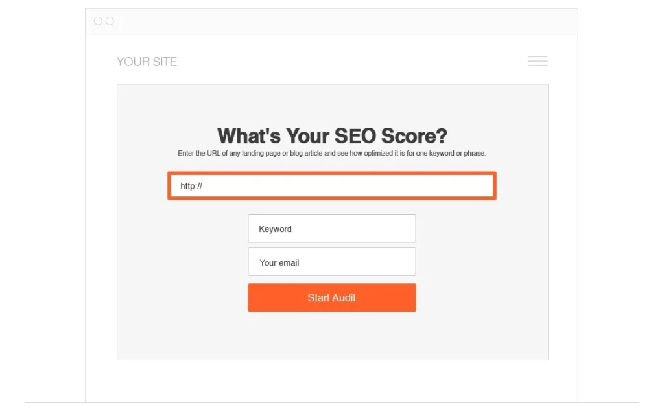Click inside the Keyword input field
Screen dimensions: 664x407
(331, 228)
